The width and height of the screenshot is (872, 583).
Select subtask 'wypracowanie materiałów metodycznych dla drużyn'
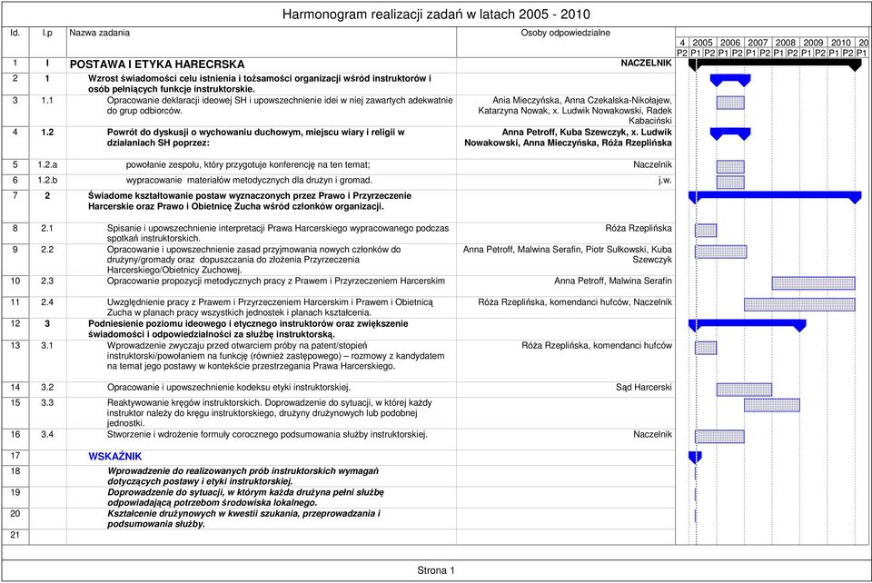pos(249,180)
